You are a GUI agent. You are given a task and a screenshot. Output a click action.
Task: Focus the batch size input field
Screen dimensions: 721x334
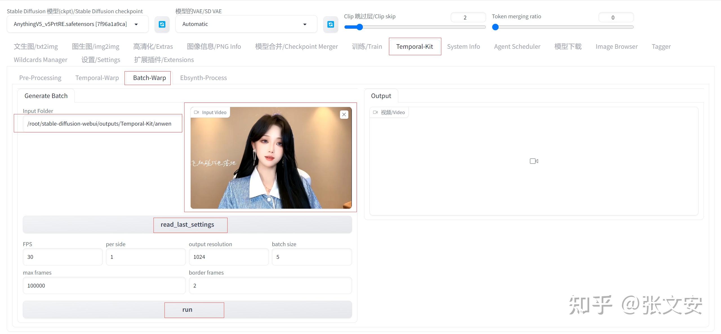coord(311,257)
